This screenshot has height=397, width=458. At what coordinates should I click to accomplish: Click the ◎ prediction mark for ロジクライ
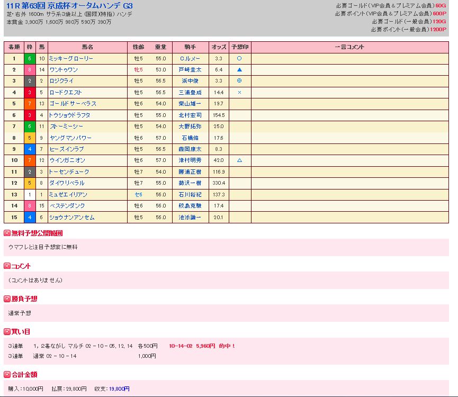click(x=239, y=81)
